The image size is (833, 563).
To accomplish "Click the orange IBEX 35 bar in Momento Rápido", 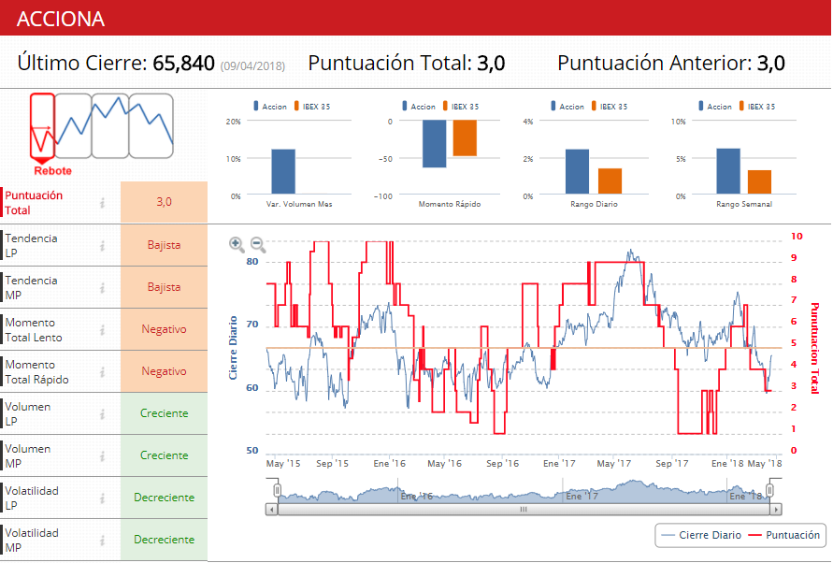I will [465, 138].
